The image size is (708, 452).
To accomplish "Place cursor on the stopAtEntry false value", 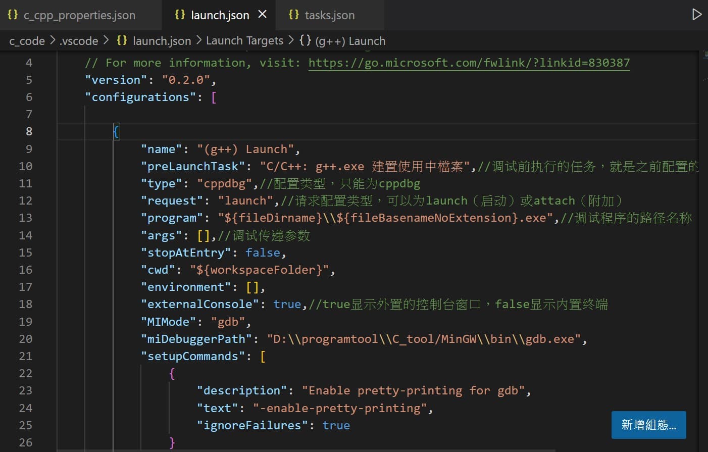I will tap(263, 253).
